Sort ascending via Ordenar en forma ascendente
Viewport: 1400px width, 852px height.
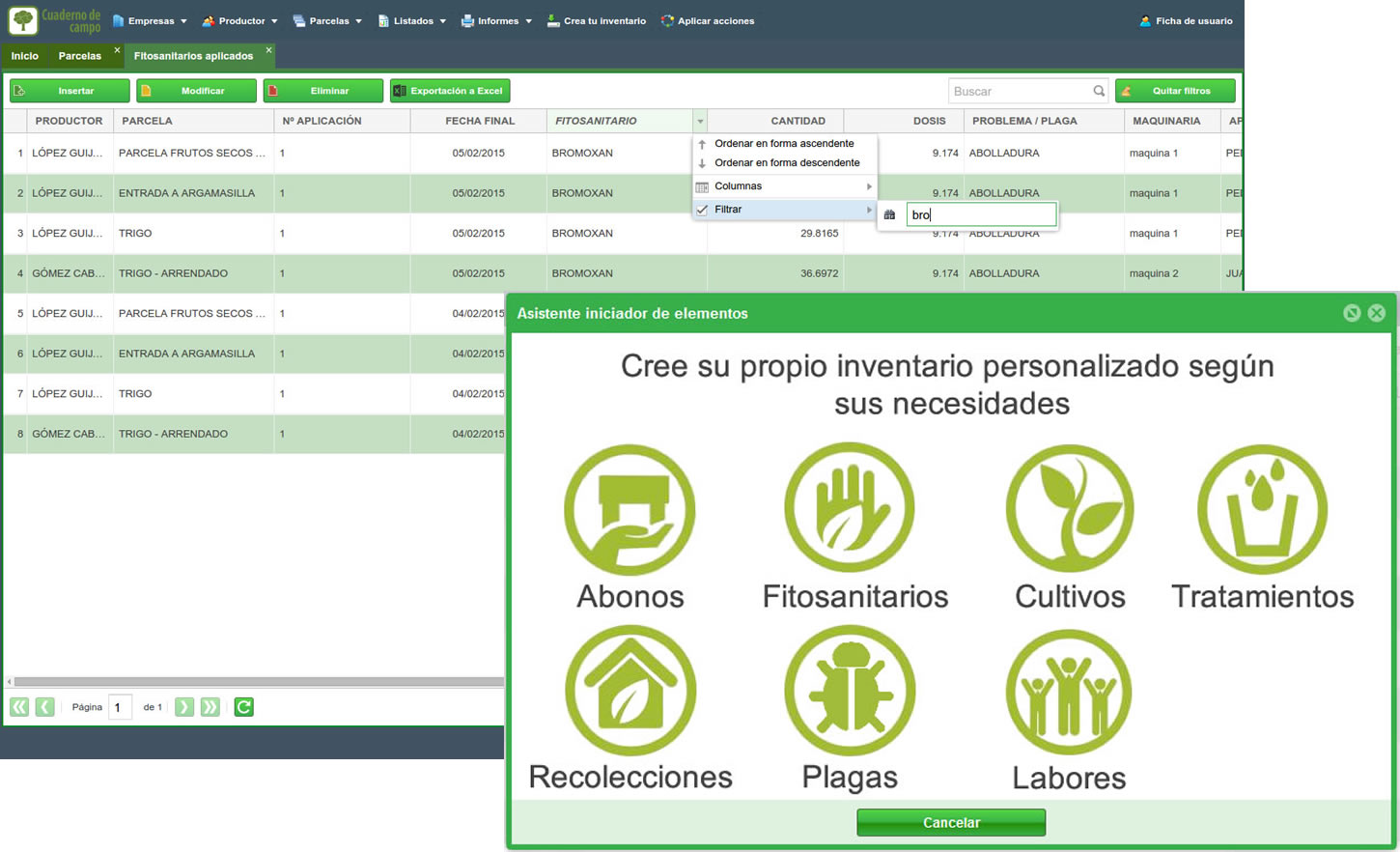click(x=784, y=143)
